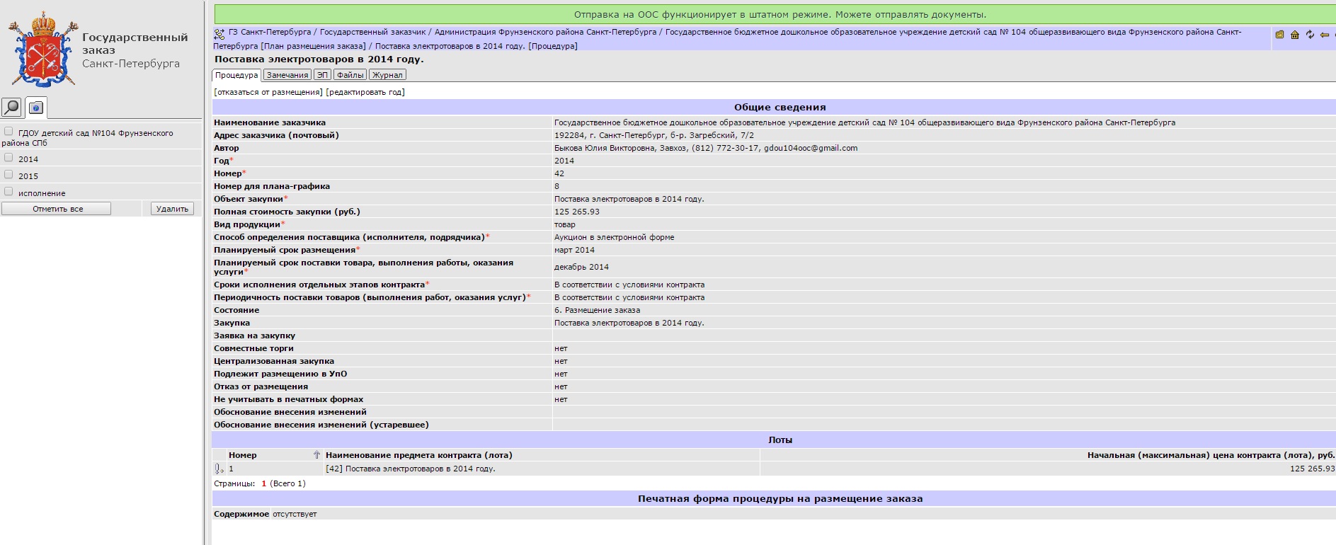The height and width of the screenshot is (545, 1336).
Task: Click the lot row icon beside number 1
Action: coord(219,469)
